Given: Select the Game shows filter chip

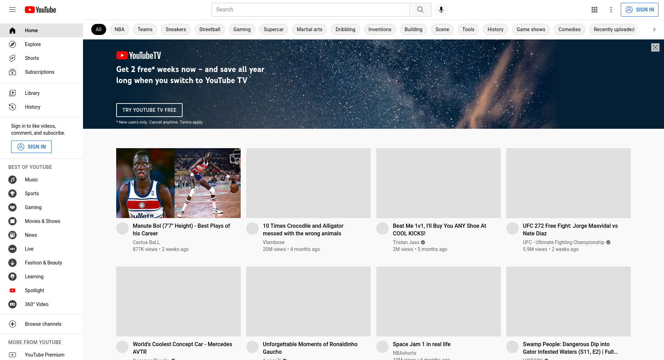Looking at the screenshot, I should [x=531, y=29].
